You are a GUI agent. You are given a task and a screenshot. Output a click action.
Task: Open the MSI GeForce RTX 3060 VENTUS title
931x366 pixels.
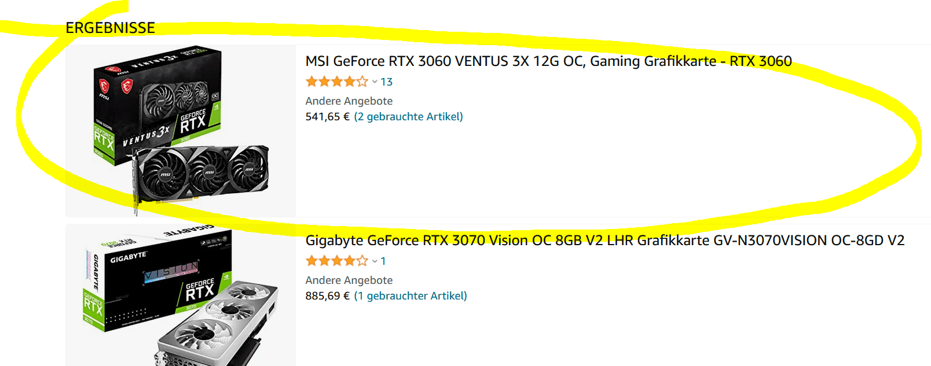pyautogui.click(x=548, y=61)
